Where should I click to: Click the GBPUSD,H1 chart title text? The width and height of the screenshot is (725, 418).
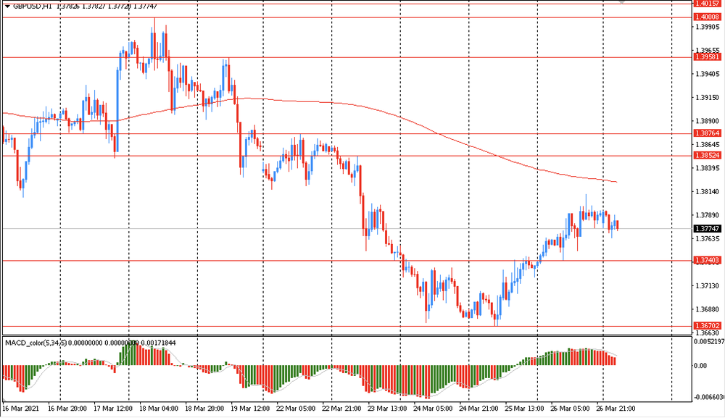tap(33, 7)
